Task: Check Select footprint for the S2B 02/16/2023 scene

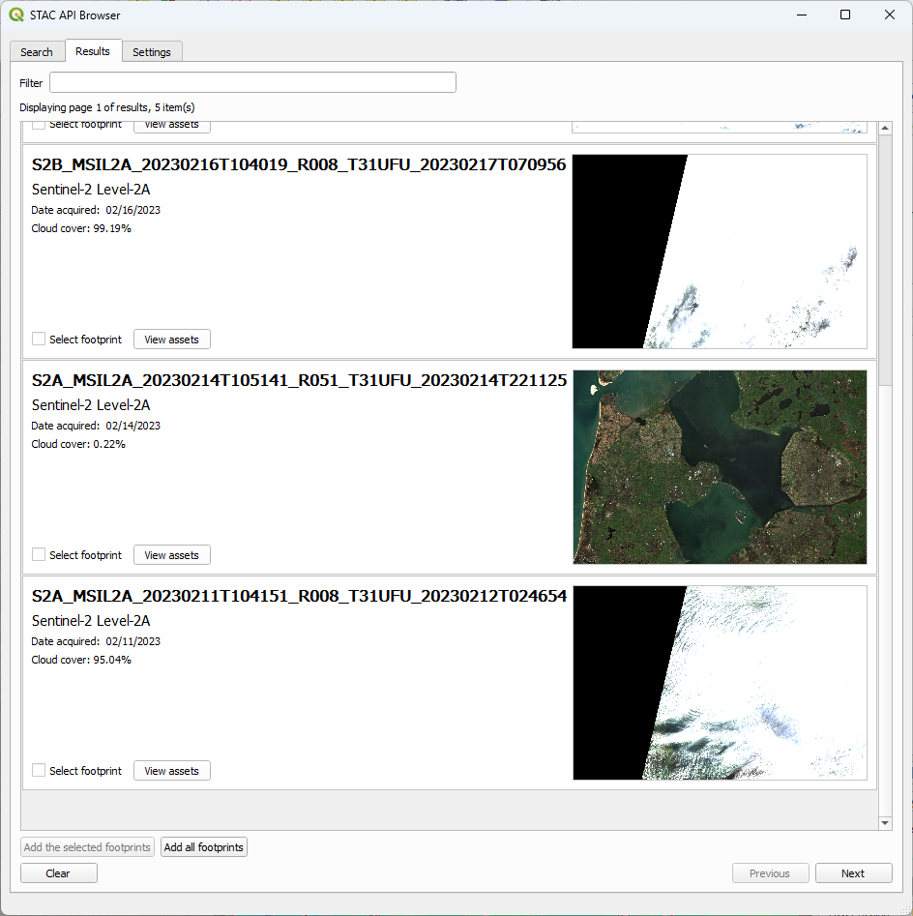Action: pyautogui.click(x=38, y=339)
